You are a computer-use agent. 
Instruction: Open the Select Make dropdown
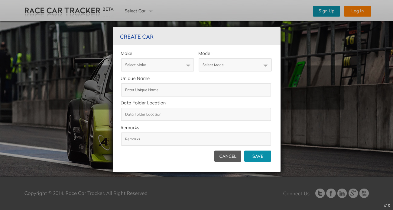tap(158, 65)
